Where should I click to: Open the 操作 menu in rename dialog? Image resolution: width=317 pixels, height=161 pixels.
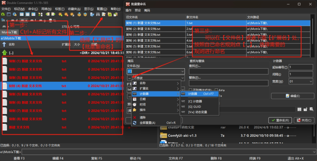[x=128, y=11]
